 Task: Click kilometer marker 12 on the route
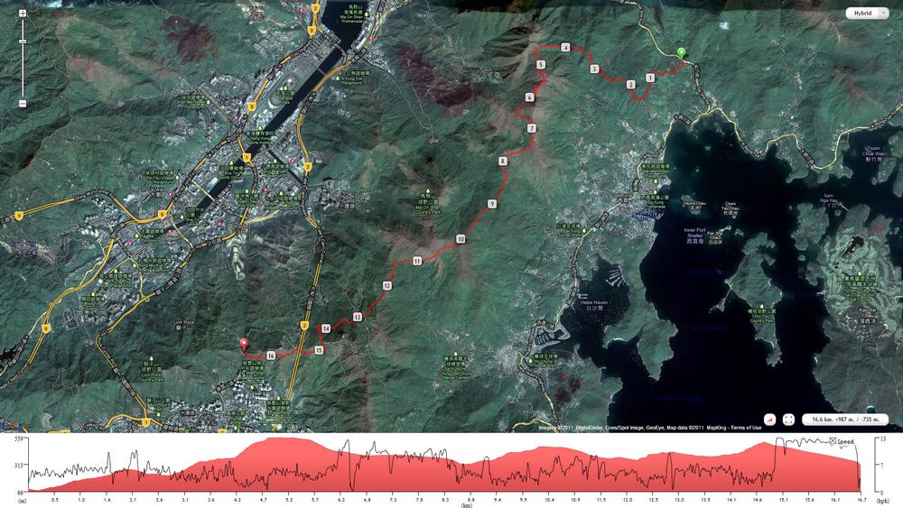[386, 285]
